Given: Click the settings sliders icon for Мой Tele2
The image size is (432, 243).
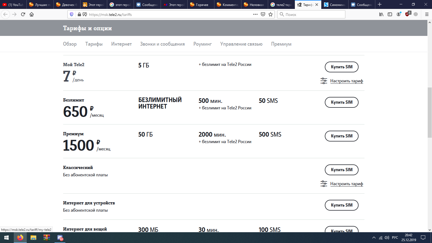Looking at the screenshot, I should click(x=324, y=81).
